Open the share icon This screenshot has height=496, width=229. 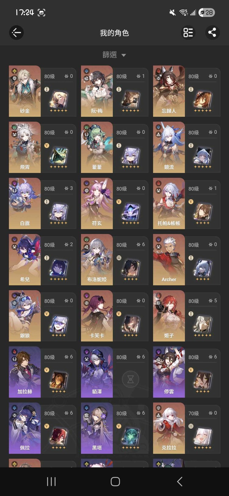click(x=212, y=32)
